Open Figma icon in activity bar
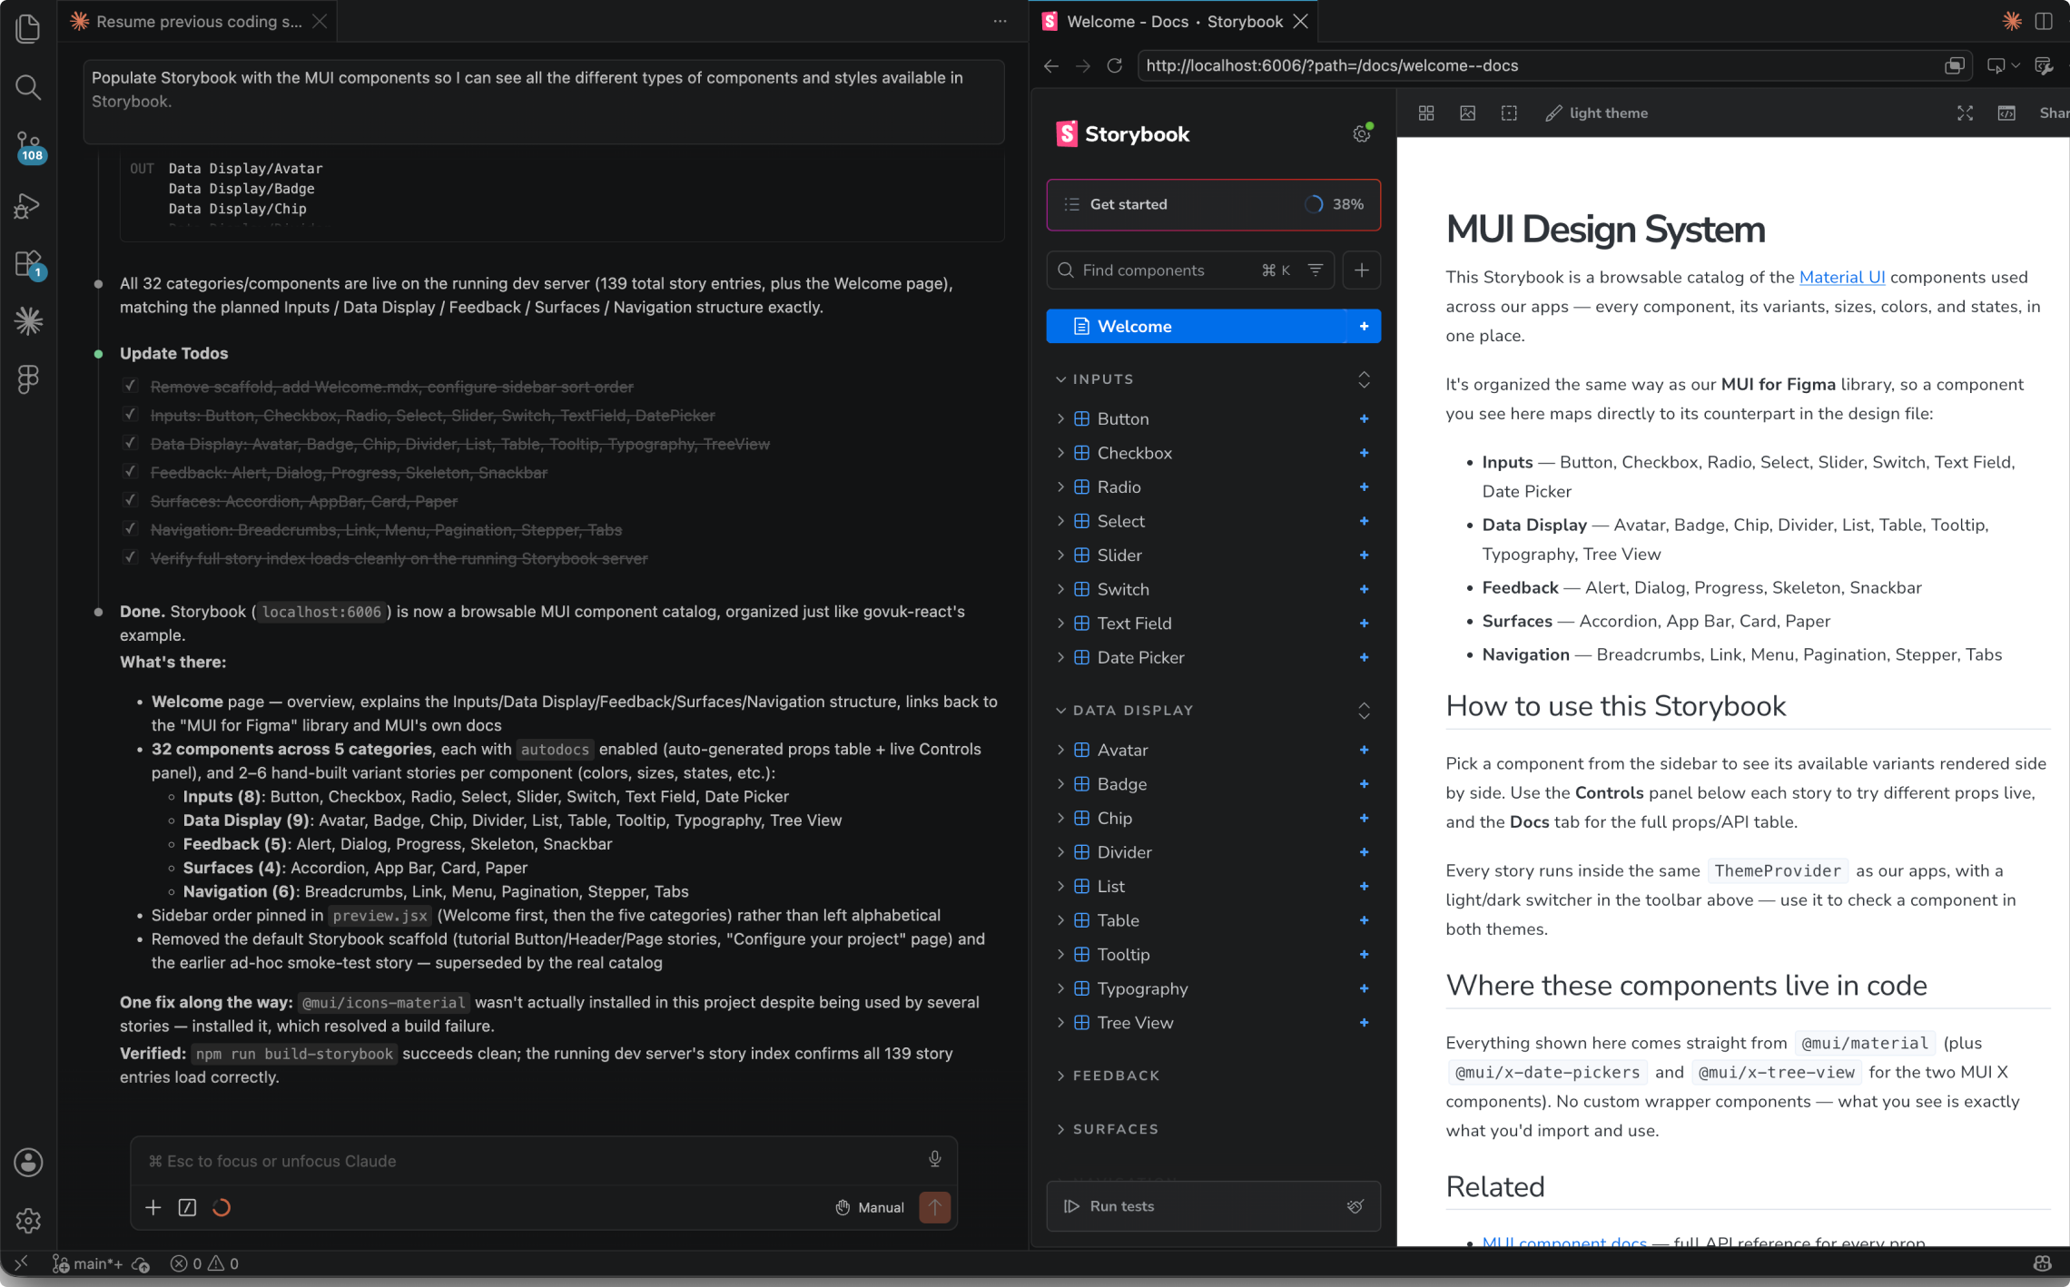This screenshot has height=1287, width=2070. (x=28, y=378)
